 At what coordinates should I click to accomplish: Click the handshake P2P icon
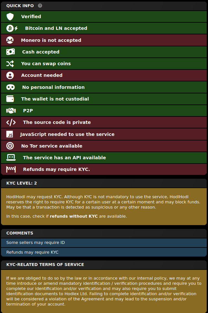11,111
